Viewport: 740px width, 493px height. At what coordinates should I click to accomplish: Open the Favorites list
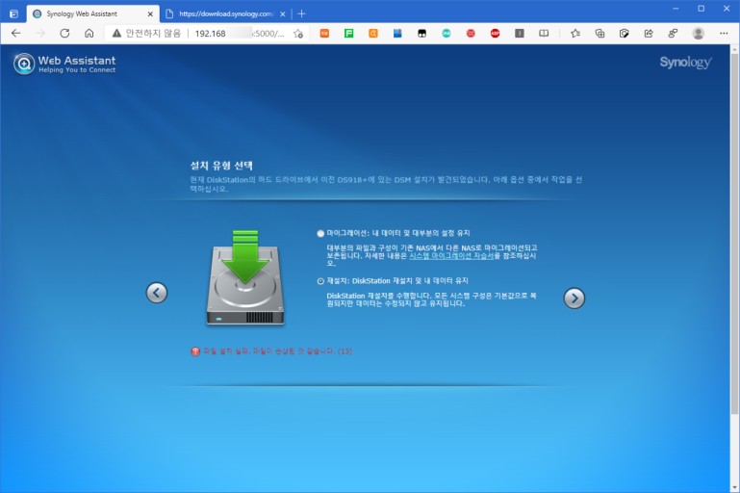pyautogui.click(x=575, y=33)
